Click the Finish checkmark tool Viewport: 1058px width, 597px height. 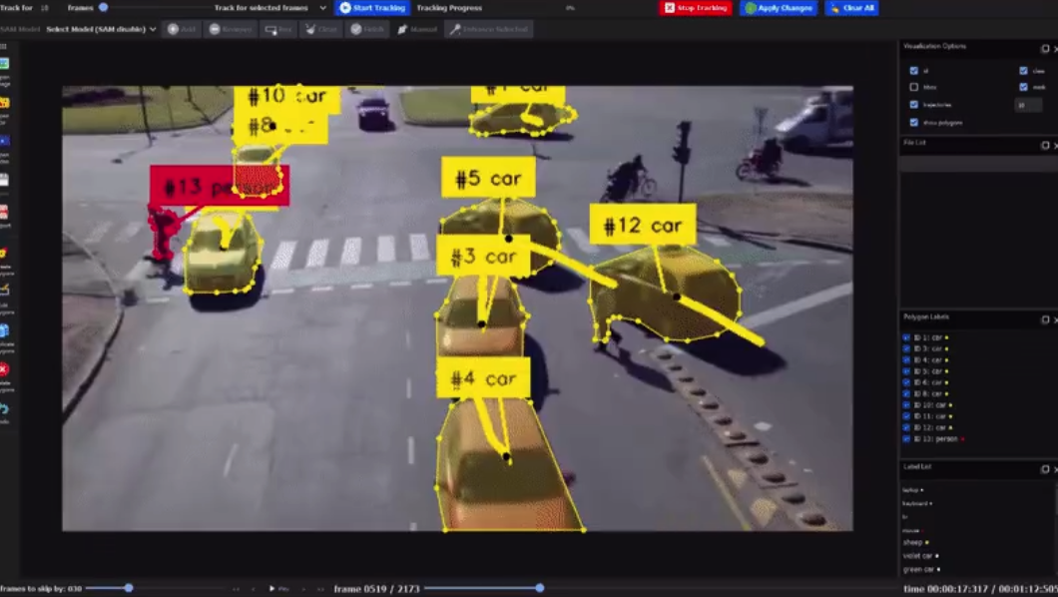pos(367,29)
